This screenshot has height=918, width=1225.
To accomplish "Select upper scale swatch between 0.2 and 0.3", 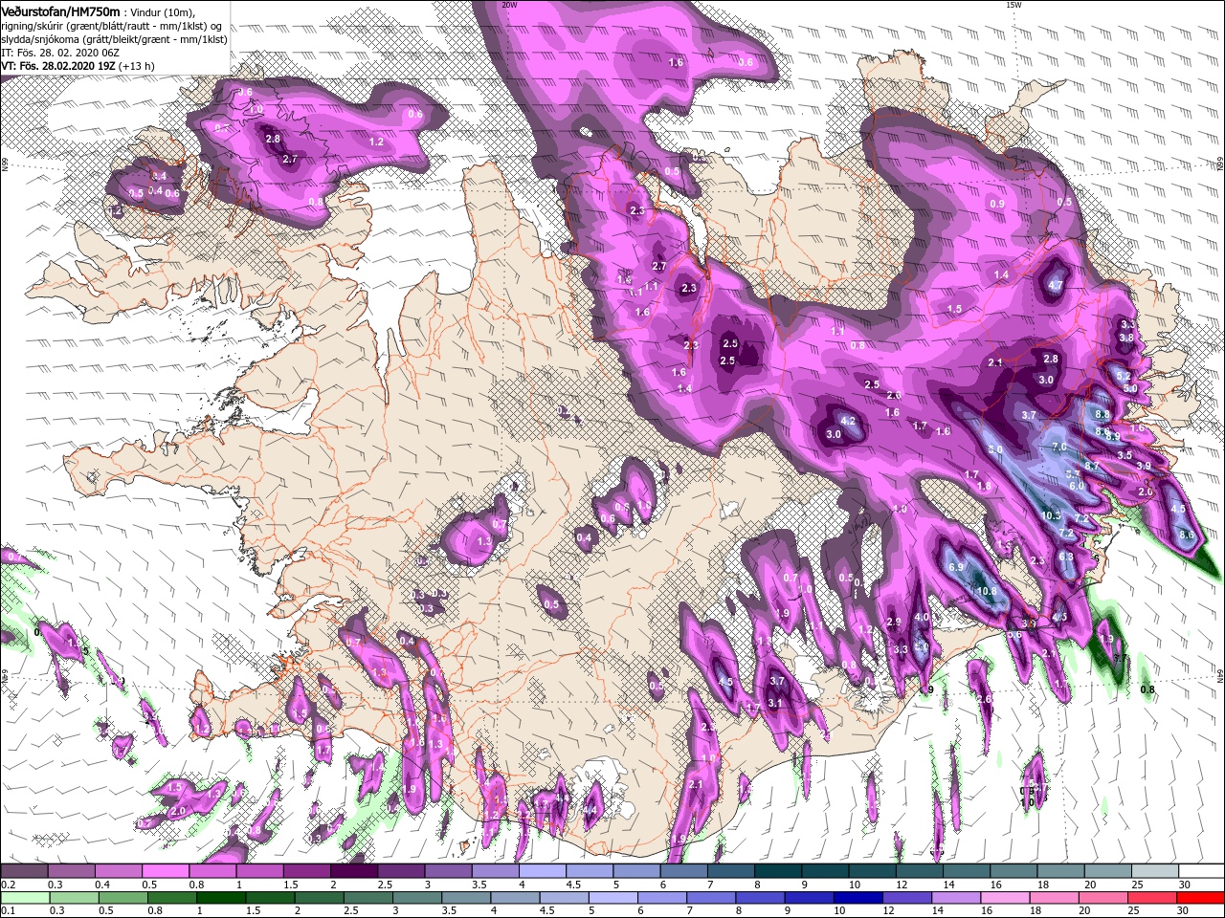I will tap(25, 871).
